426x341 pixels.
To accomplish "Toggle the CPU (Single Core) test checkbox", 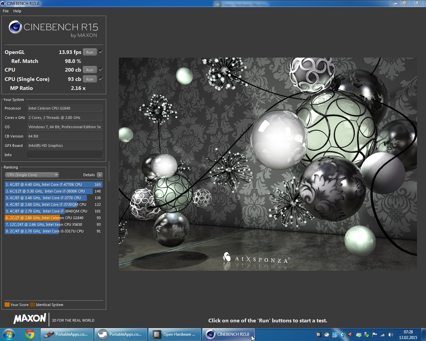I will [x=101, y=79].
